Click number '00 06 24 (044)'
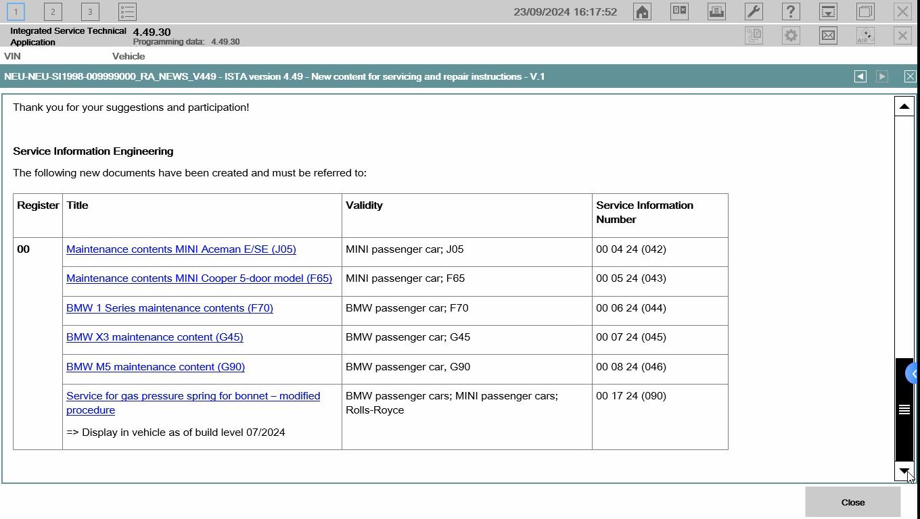920x519 pixels. [x=631, y=308]
